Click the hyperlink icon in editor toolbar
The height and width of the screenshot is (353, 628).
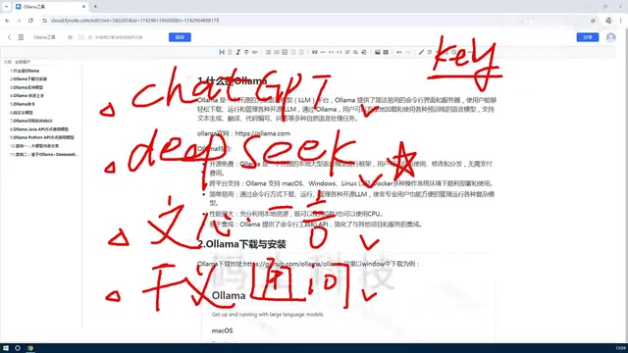[x=255, y=52]
